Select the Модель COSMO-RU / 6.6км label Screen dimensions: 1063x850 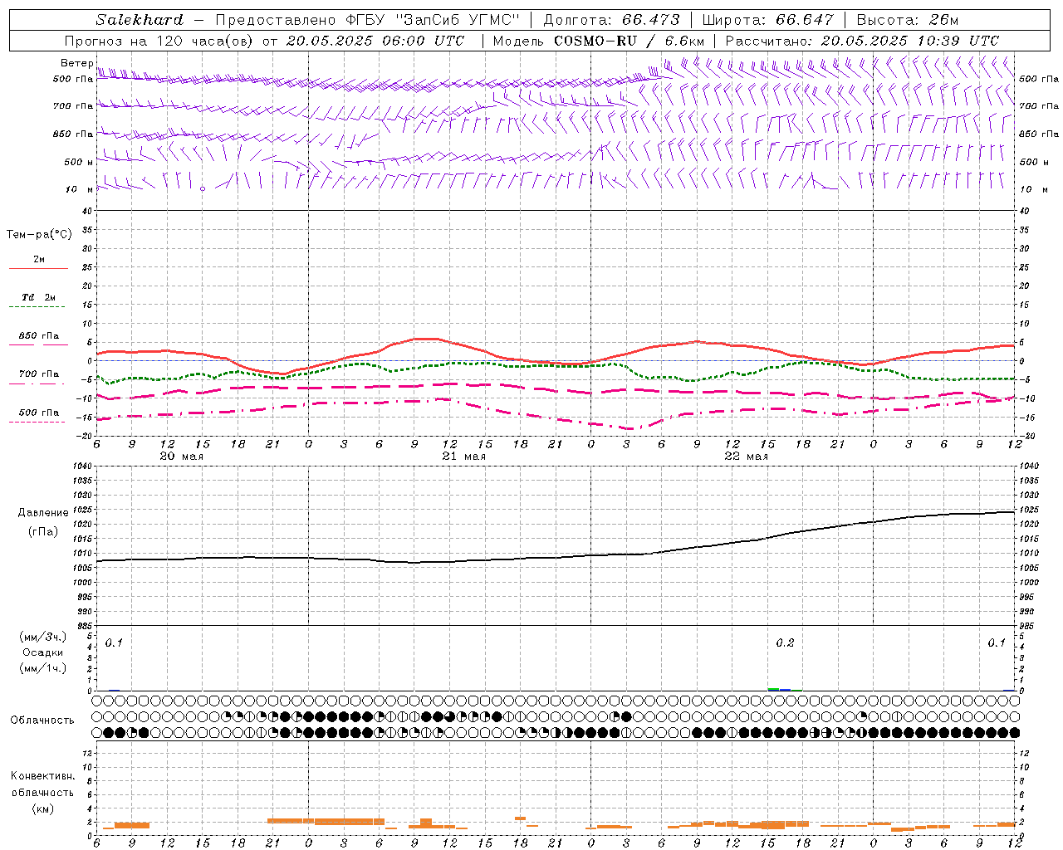598,41
